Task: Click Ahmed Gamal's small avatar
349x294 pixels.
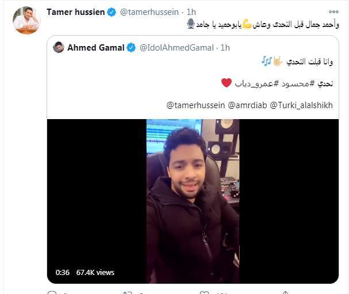Action: pos(59,47)
